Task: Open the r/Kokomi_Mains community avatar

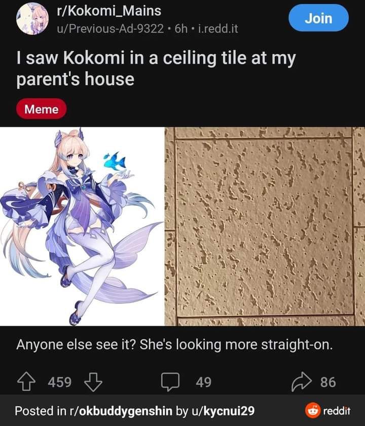Action: click(x=32, y=19)
